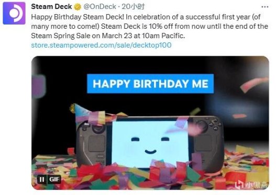
Task: Click the GIF label badge
Action: 54,179
